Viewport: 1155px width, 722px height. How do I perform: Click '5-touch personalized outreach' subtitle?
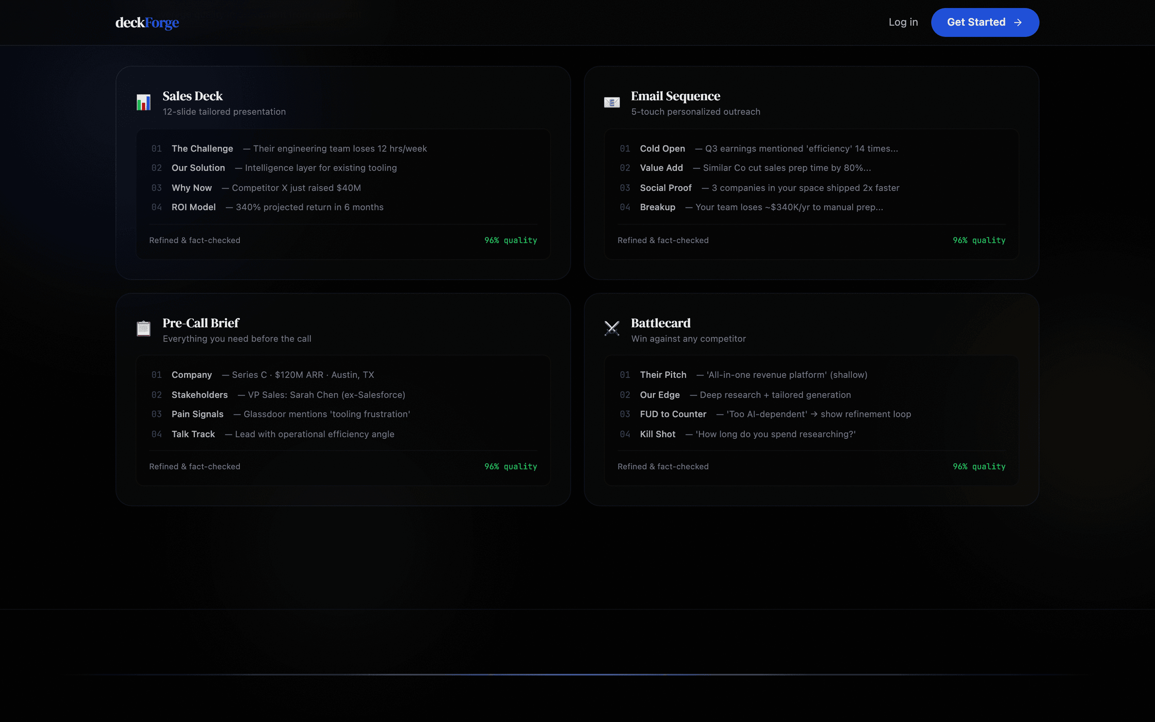coord(696,112)
